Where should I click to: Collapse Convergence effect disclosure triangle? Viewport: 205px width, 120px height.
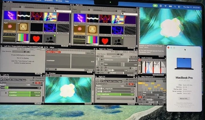tap(97, 84)
